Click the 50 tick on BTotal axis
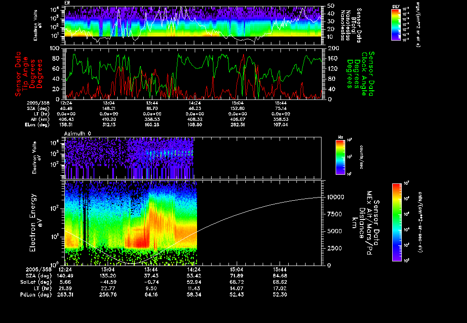Viewport: 467px width, 323px height. (x=331, y=6)
